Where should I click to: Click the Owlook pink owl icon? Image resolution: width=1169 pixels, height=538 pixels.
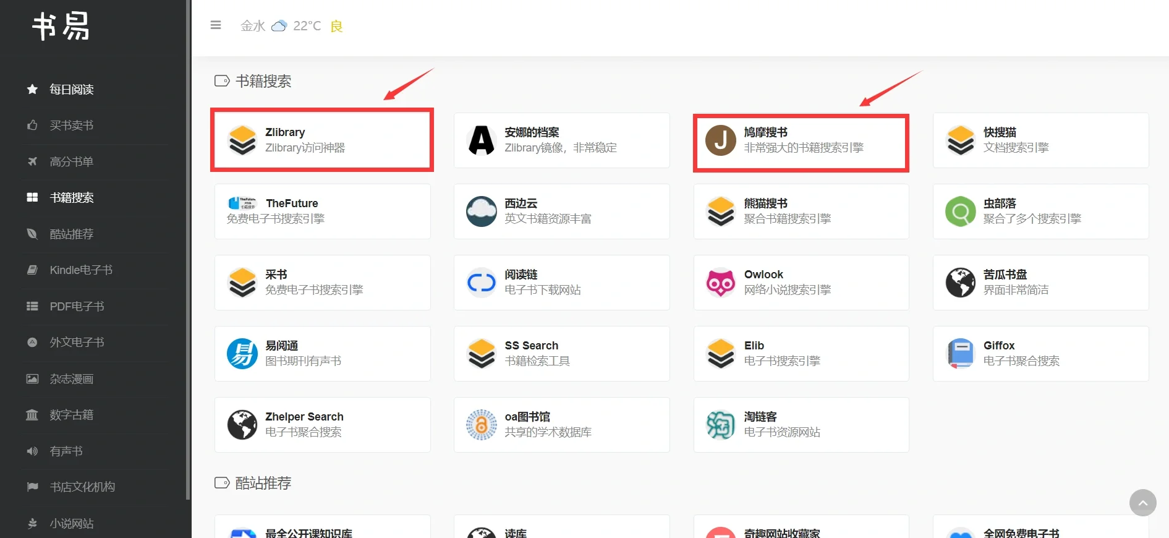click(x=721, y=283)
